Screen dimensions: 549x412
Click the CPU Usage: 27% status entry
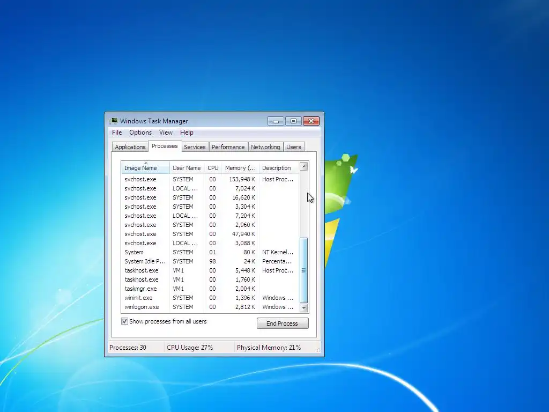190,348
